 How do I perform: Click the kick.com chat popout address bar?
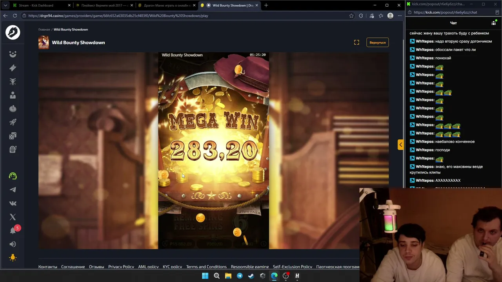[451, 12]
